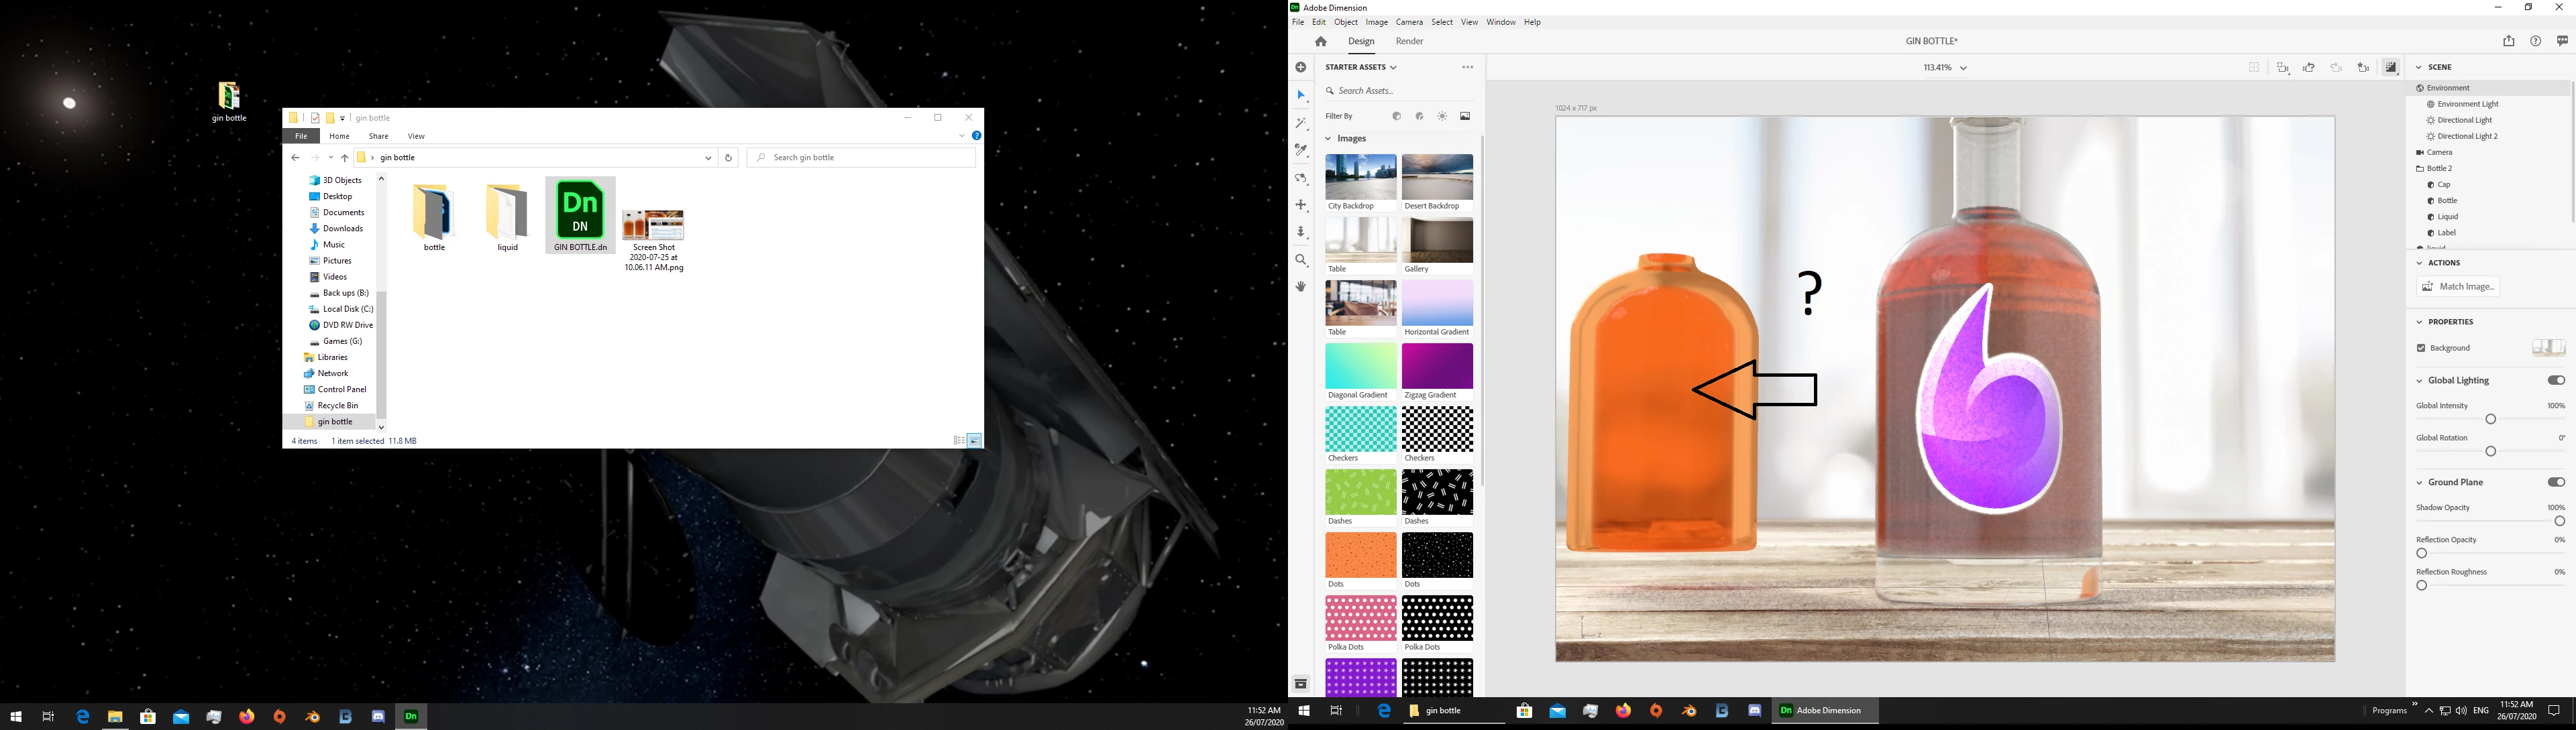Choose the Hand pan tool
The image size is (2576, 730).
tap(1301, 287)
